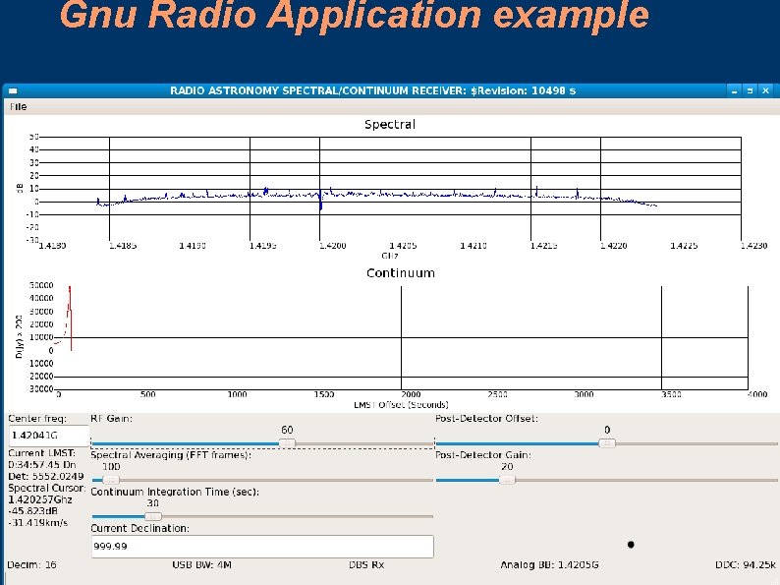Click the 'DBS Rx' status text

coord(366,565)
